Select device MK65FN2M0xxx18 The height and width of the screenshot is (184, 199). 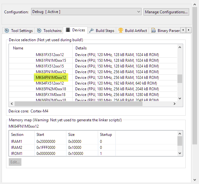pyautogui.click(x=51, y=89)
